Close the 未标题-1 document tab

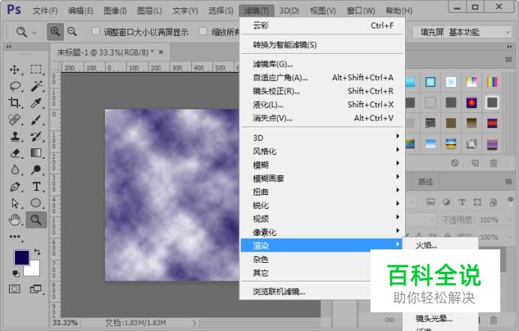click(x=160, y=52)
